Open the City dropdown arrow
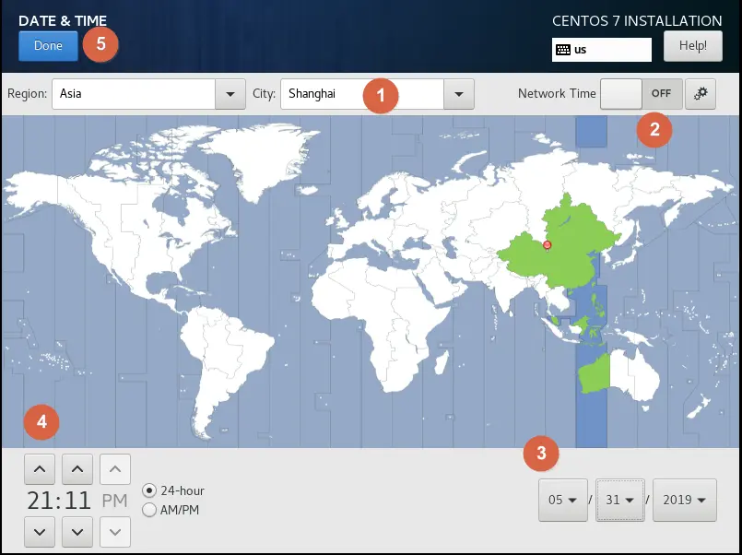Viewport: 742px width, 555px height. 458,94
